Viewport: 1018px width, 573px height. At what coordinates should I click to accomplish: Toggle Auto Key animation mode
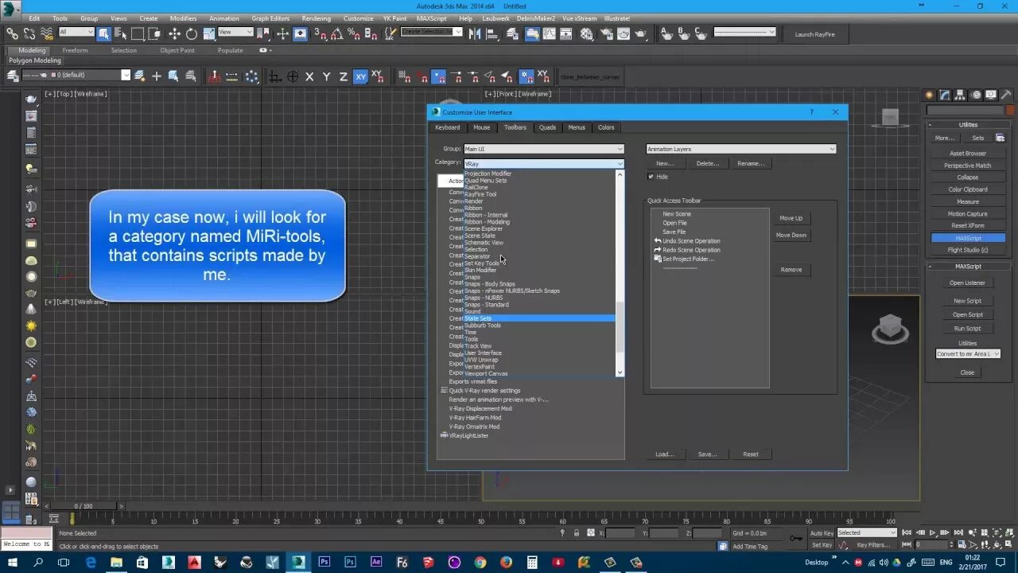822,532
